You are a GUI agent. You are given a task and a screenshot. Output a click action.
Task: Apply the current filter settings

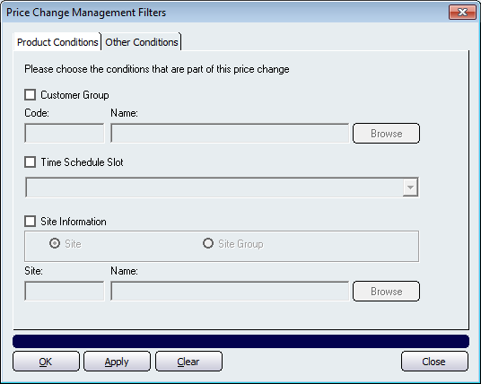[x=117, y=362]
